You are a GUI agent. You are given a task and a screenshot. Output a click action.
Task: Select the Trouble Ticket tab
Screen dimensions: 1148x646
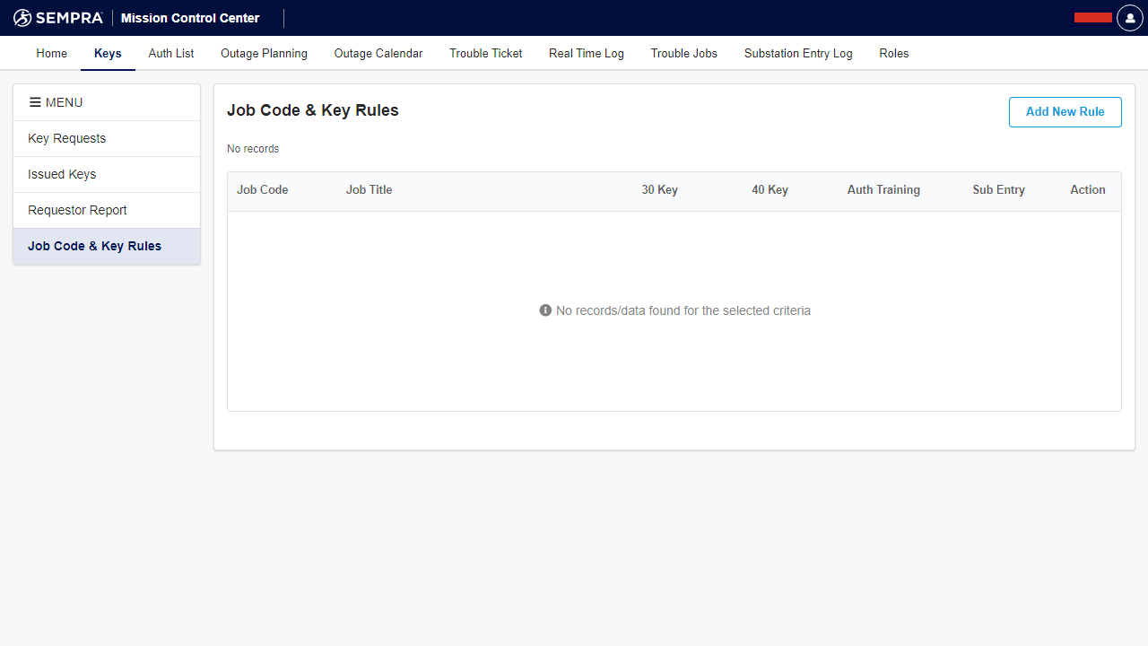(x=486, y=53)
